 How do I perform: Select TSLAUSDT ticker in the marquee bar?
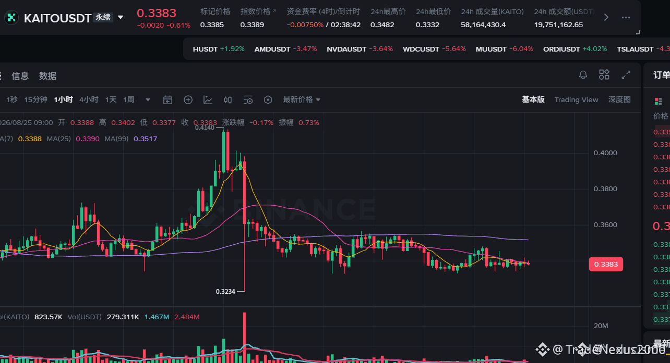tap(643, 49)
